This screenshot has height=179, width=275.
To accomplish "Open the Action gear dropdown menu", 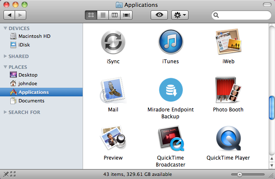I will click(180, 15).
